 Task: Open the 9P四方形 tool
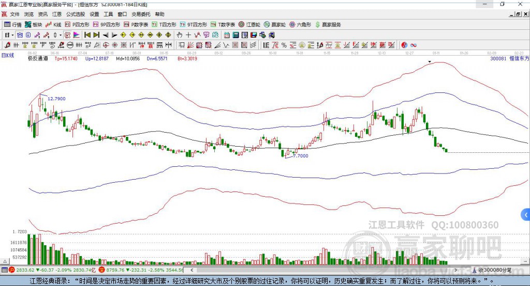point(107,25)
